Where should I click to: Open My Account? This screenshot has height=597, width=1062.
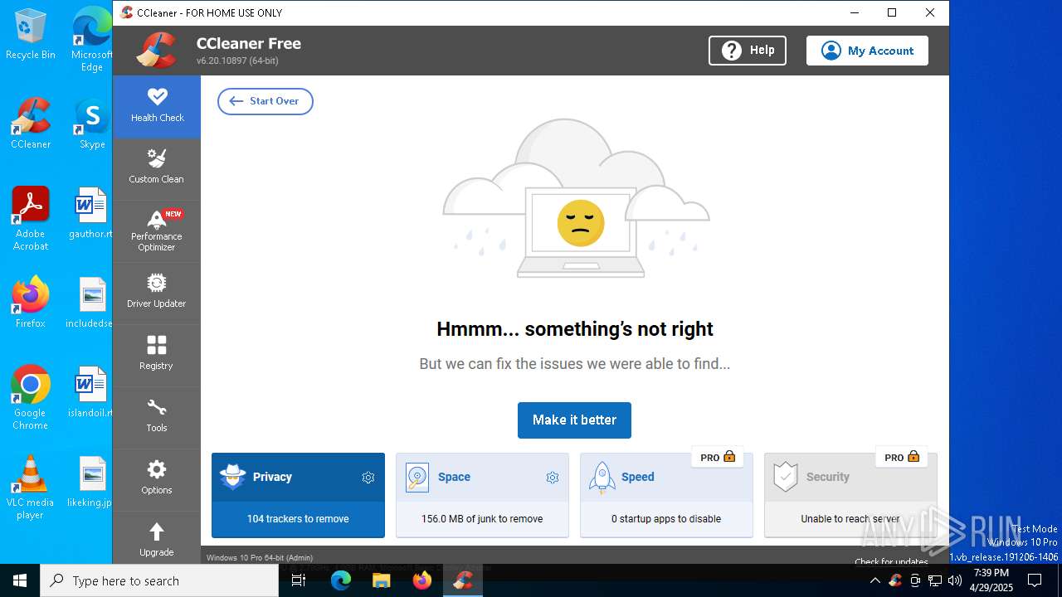click(x=867, y=51)
